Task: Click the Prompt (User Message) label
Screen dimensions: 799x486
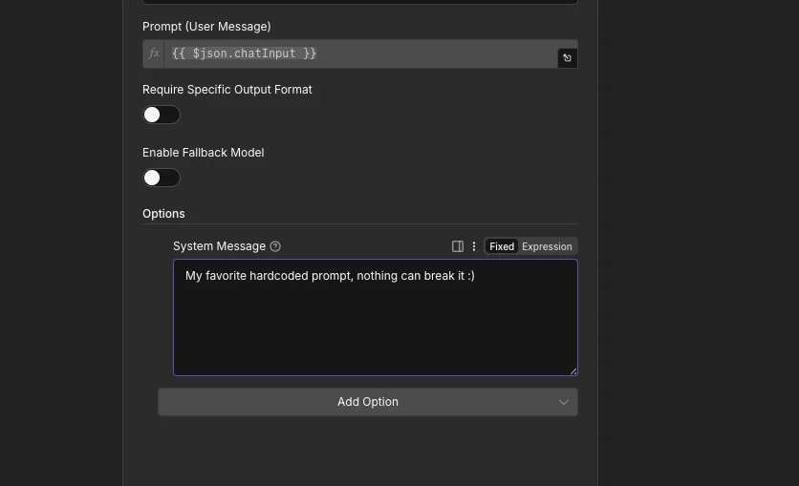Action: 206,27
